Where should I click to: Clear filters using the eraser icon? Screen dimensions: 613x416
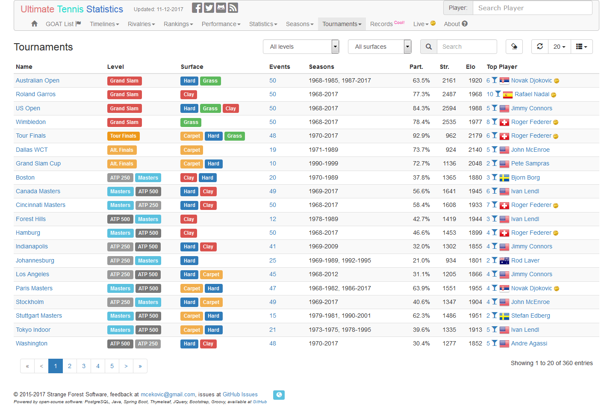tap(514, 47)
